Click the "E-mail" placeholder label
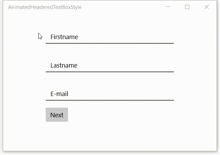 pos(59,94)
